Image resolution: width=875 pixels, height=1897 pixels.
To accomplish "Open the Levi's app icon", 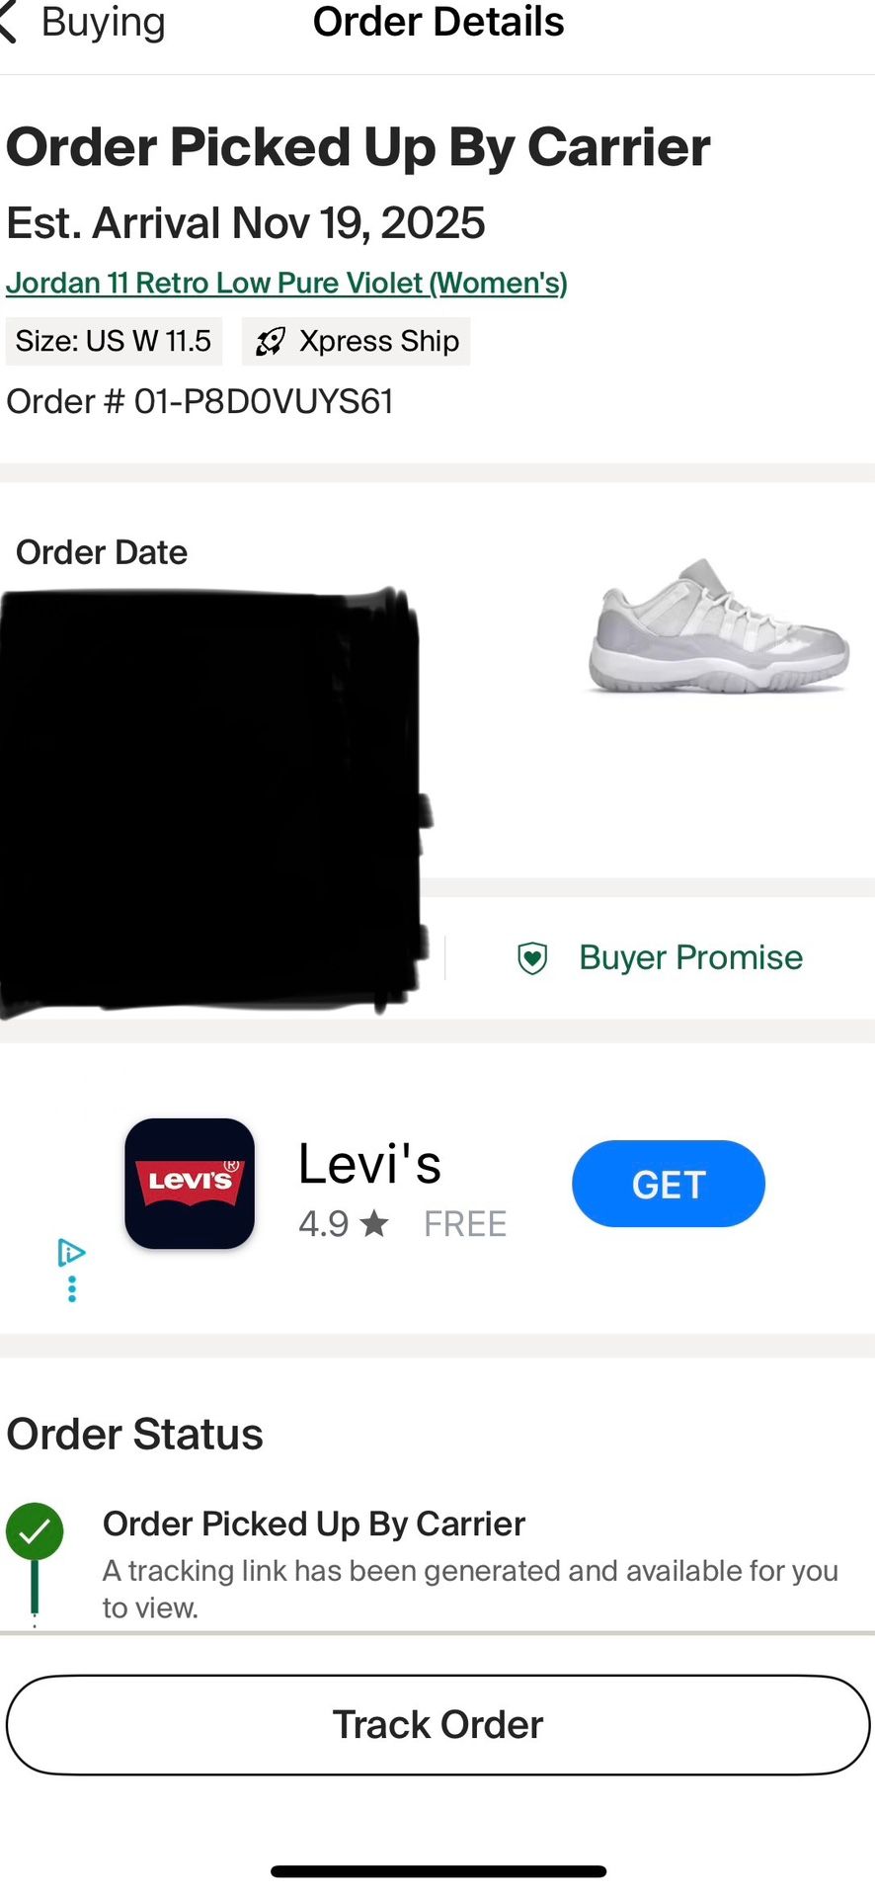I will pos(190,1183).
